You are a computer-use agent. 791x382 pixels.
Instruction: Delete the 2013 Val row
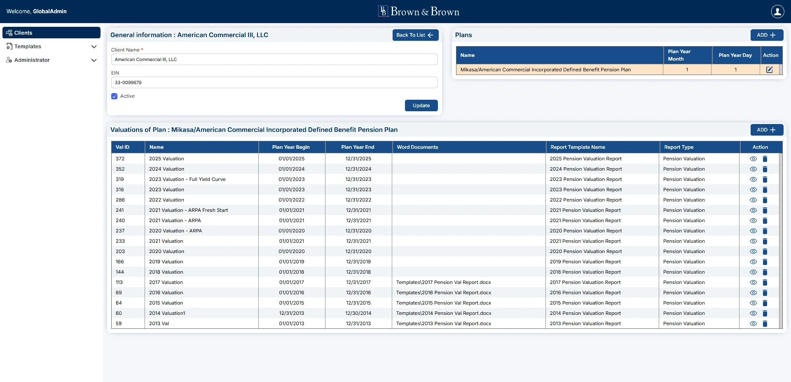coord(765,324)
